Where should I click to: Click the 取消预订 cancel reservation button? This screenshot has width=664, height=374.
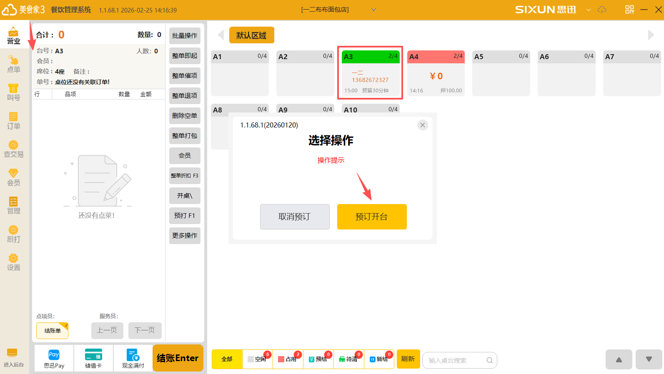[x=294, y=217]
